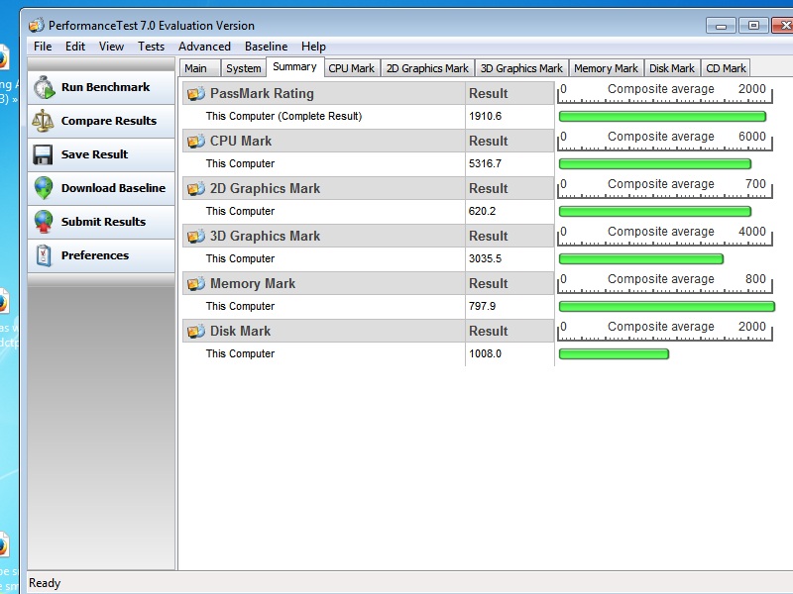Open the Baseline menu
This screenshot has height=594, width=793.
click(x=266, y=47)
